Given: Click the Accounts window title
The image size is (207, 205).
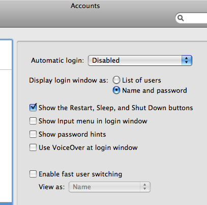Looking at the screenshot, I should click(x=85, y=6).
